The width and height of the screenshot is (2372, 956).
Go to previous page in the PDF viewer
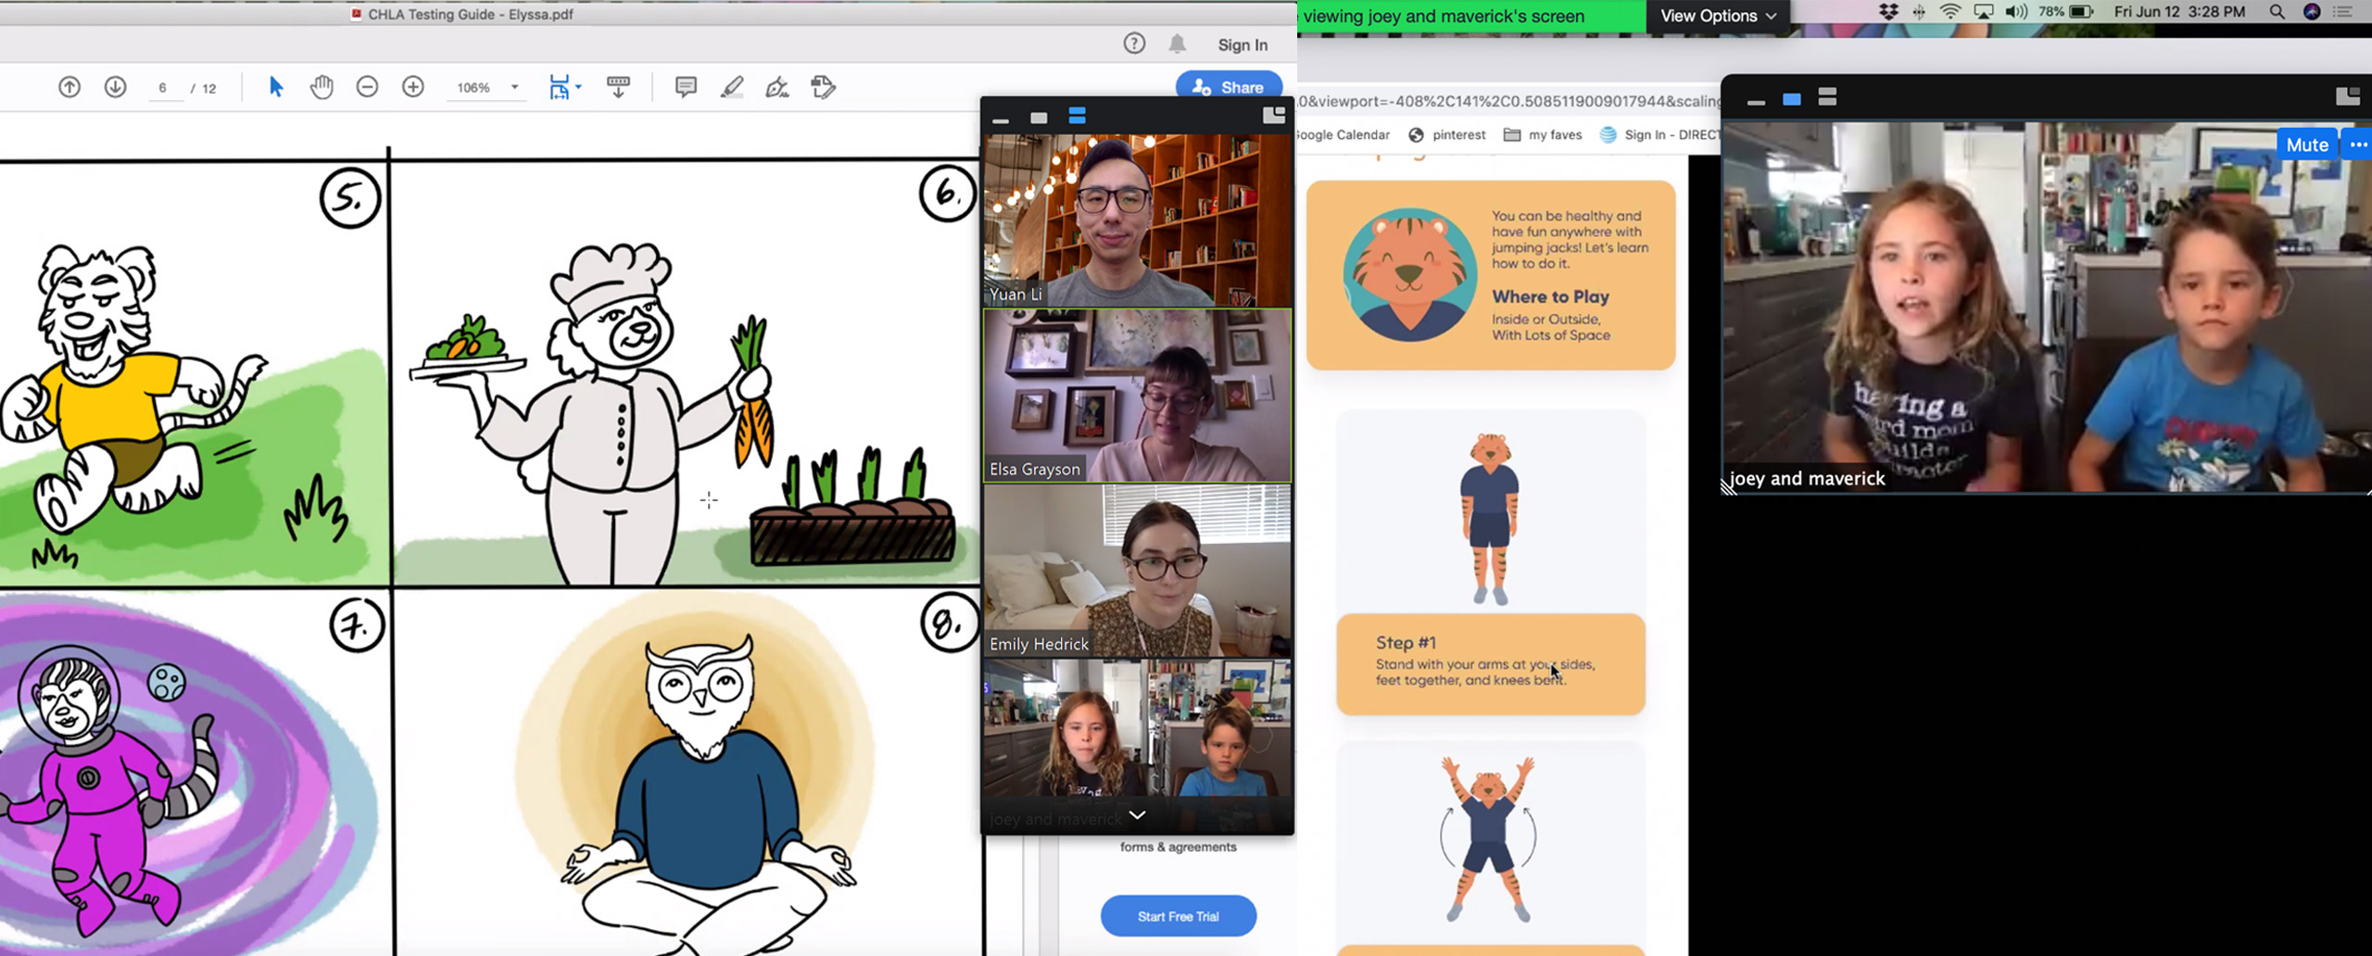(69, 87)
